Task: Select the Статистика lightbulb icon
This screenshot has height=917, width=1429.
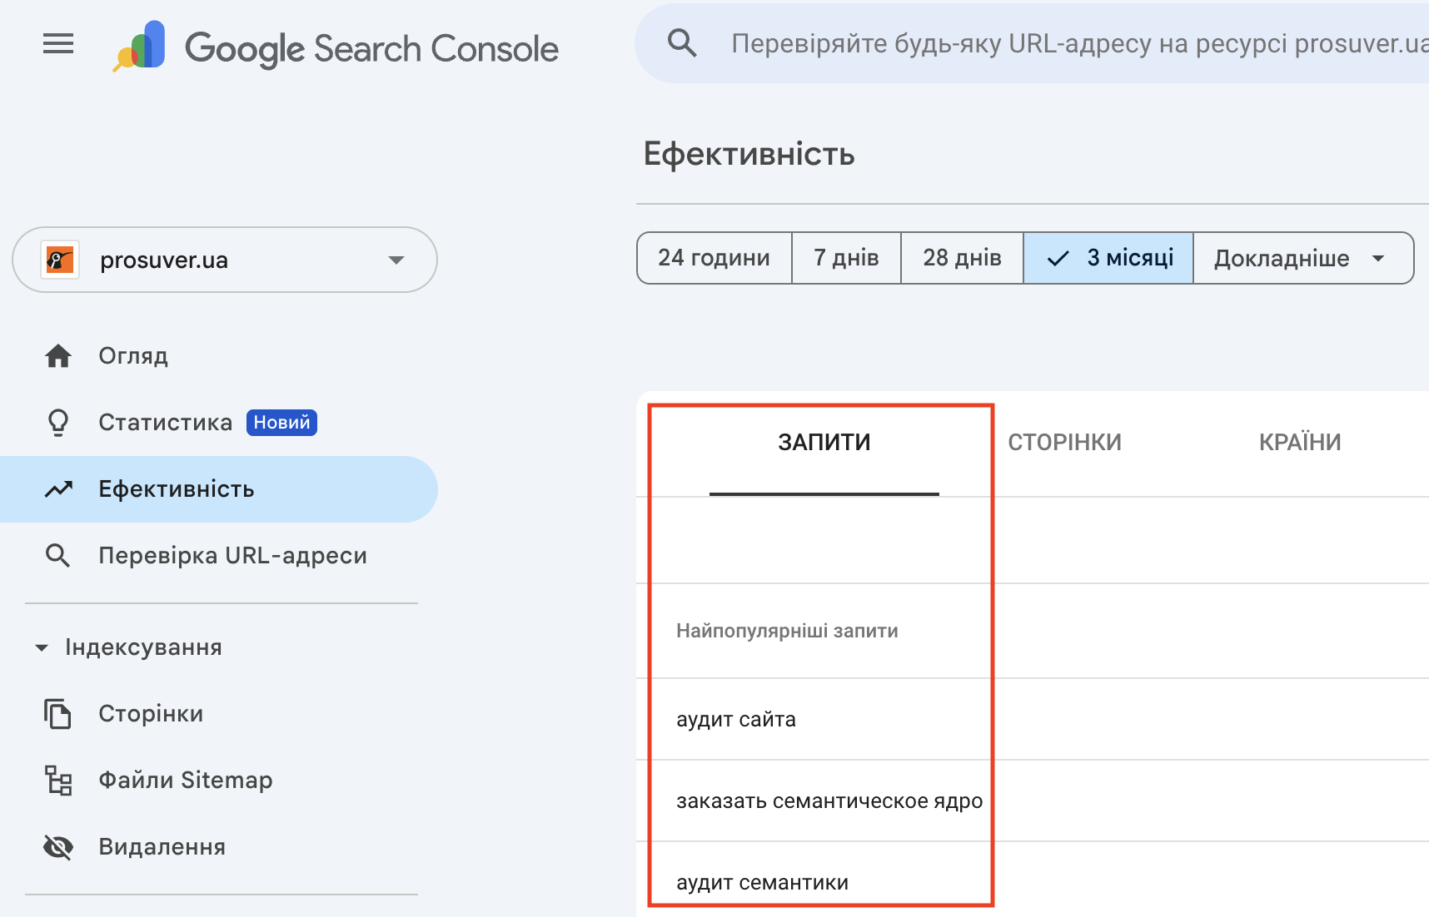Action: 57,422
